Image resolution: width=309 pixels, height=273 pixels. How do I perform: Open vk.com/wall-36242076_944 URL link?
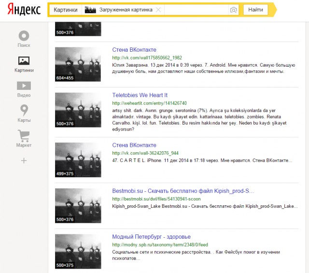145,153
